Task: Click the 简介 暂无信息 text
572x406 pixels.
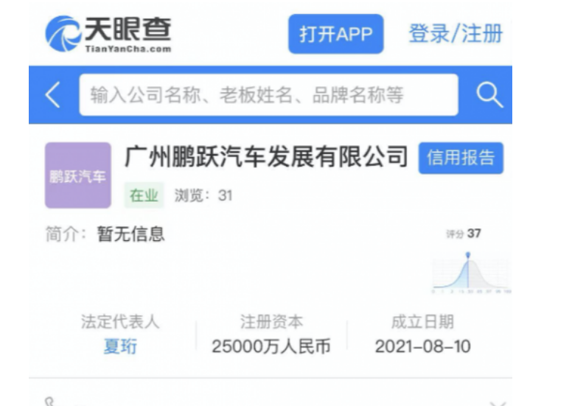Action: (105, 234)
